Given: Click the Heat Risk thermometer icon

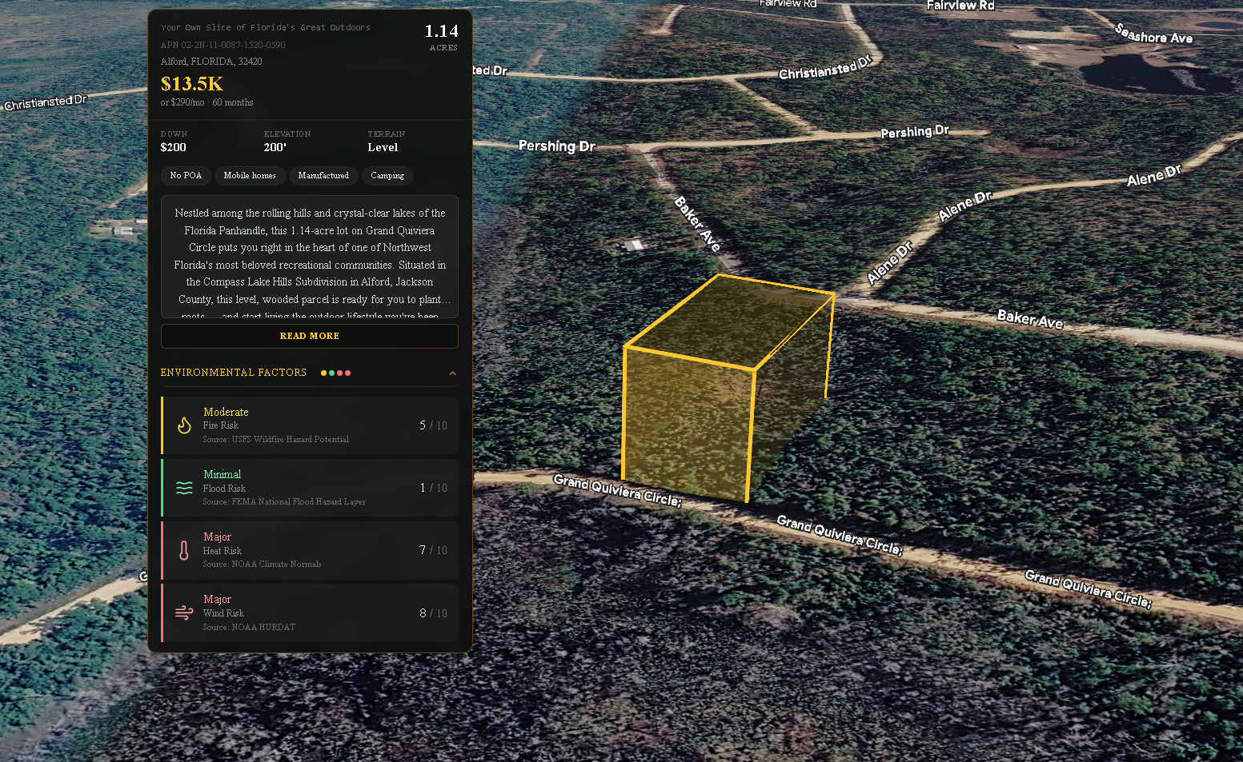Looking at the screenshot, I should (184, 550).
